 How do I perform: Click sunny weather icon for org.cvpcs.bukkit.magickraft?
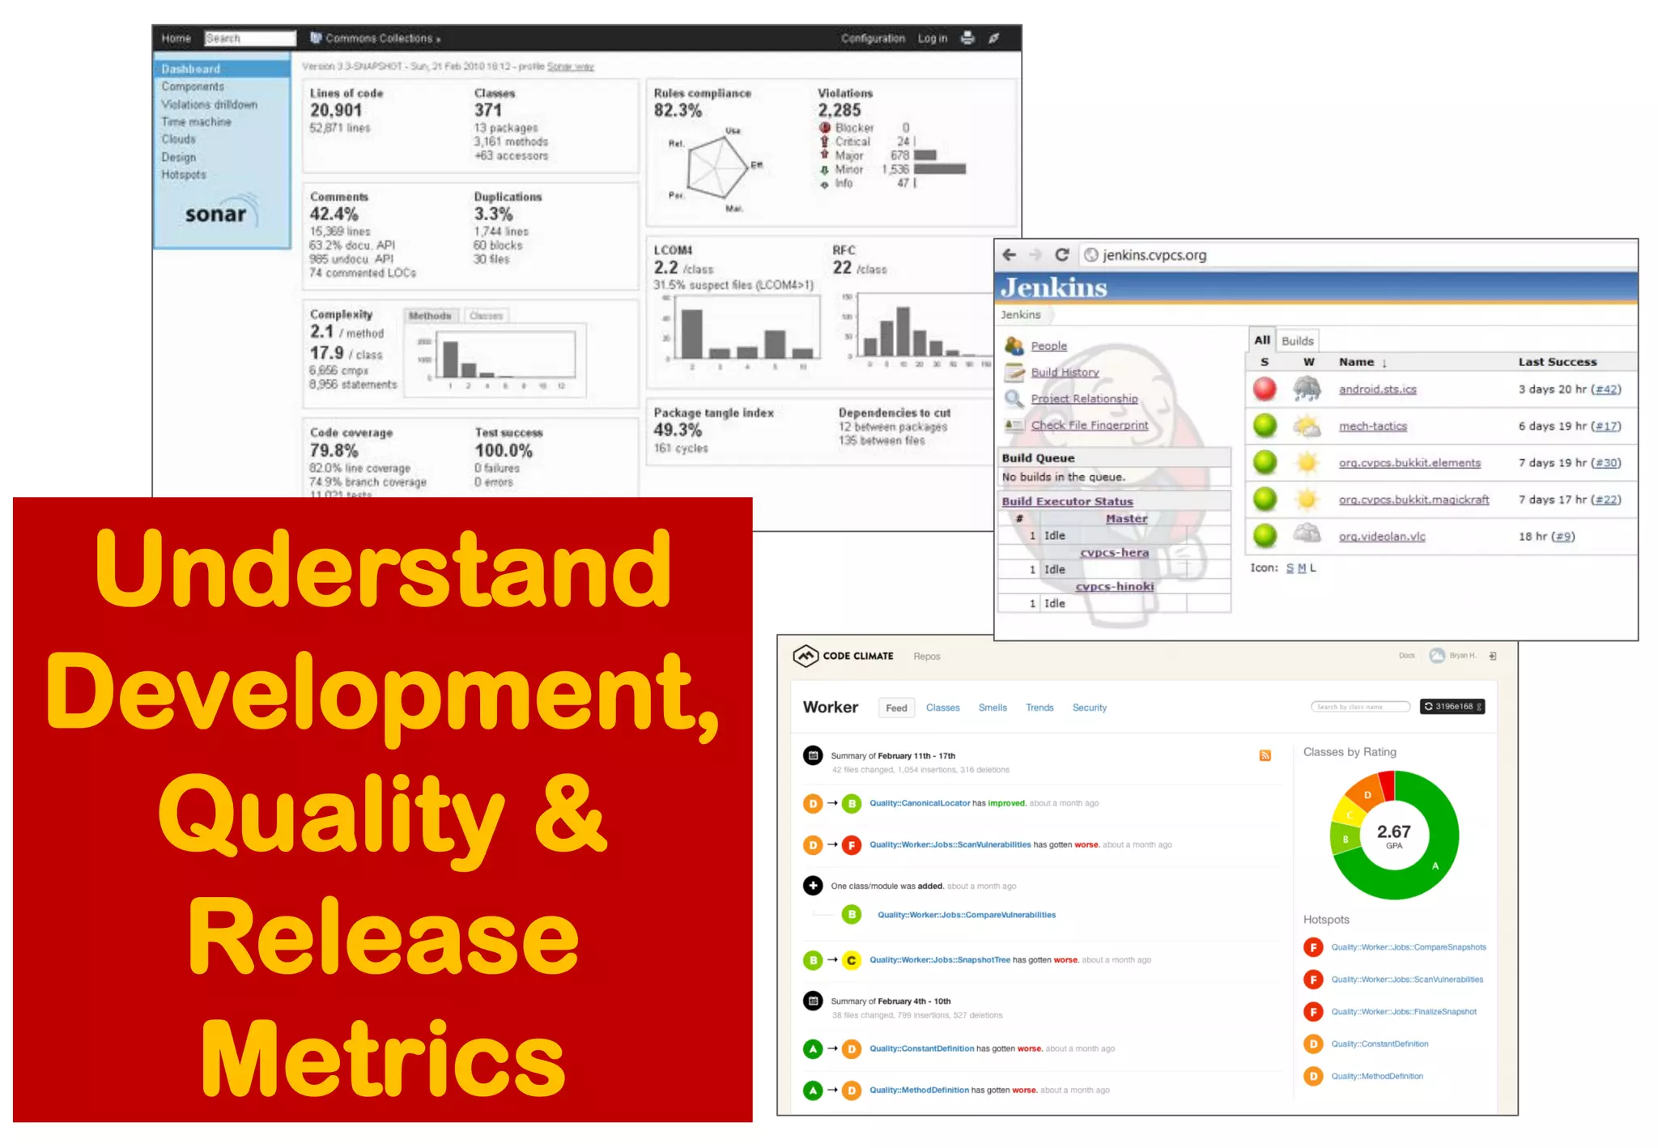(x=1307, y=500)
